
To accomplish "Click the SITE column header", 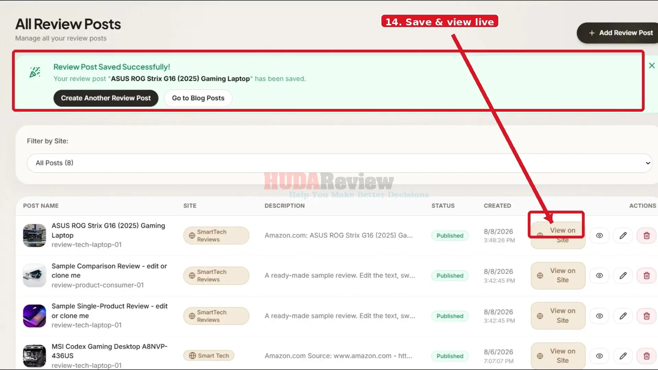I will (190, 206).
